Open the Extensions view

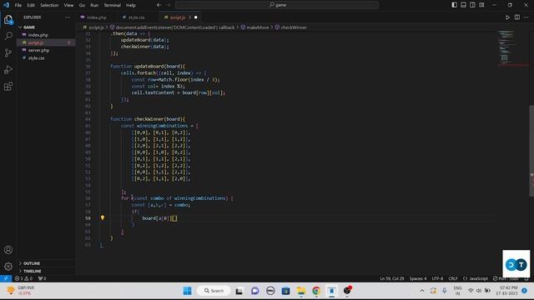(8, 87)
